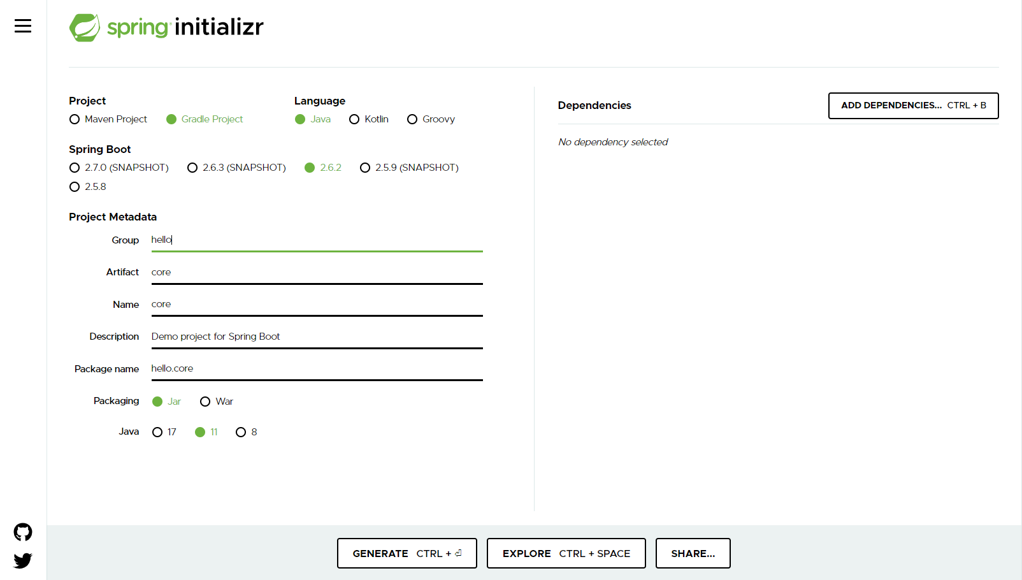
Task: Open the GitHub link icon
Action: 23,532
